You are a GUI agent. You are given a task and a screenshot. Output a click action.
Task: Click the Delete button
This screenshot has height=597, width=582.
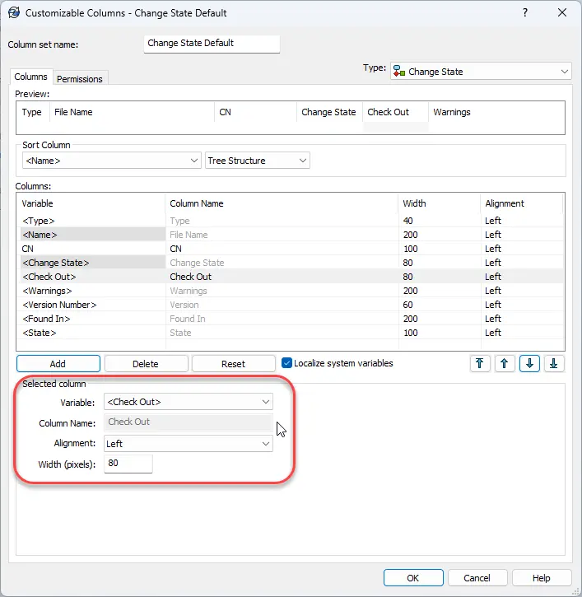coord(146,363)
